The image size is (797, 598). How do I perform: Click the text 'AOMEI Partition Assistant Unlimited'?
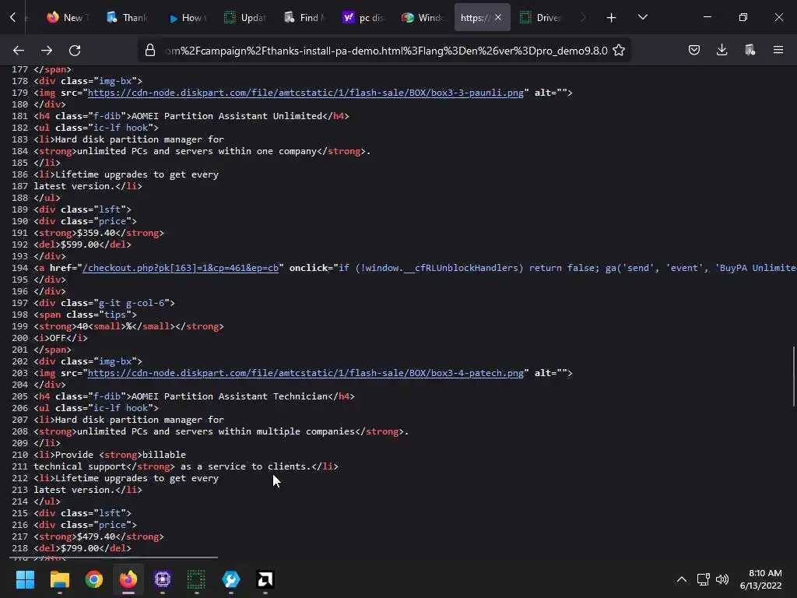tap(226, 116)
